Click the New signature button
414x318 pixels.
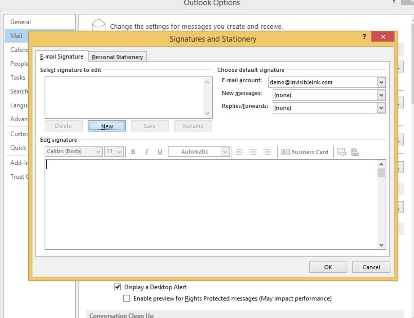coord(107,126)
